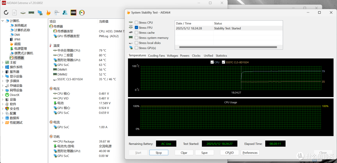Expand the 服务器 tree node
Viewport: 337px width, 163px height.
click(x=2, y=72)
